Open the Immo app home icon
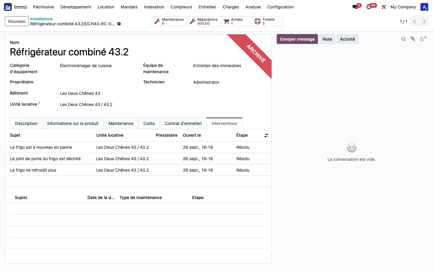This screenshot has height=271, width=434. pos(8,7)
